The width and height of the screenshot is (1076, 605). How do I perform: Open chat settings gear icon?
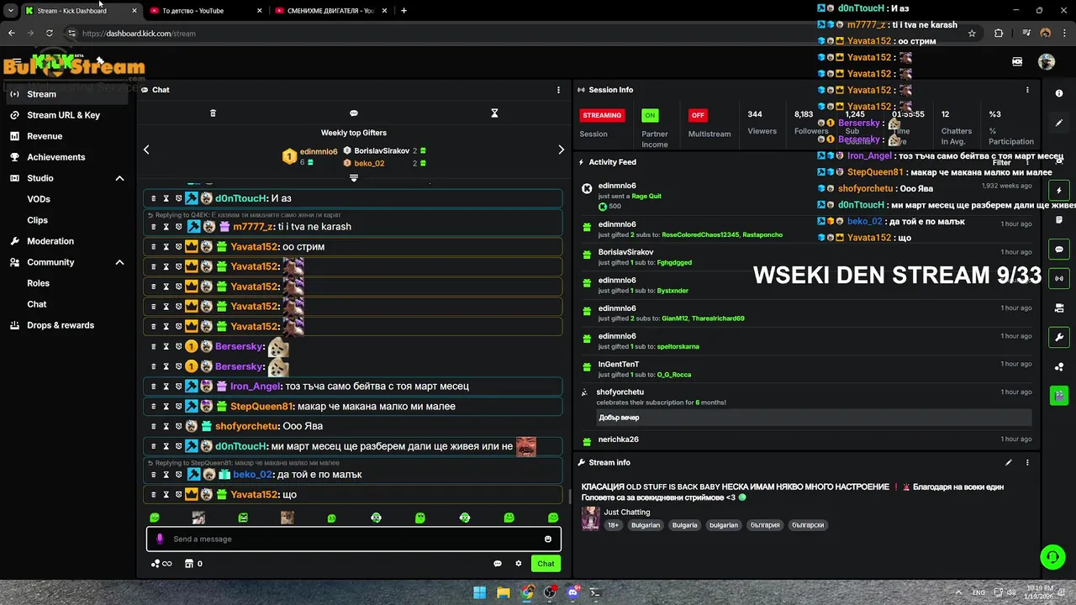(x=519, y=564)
